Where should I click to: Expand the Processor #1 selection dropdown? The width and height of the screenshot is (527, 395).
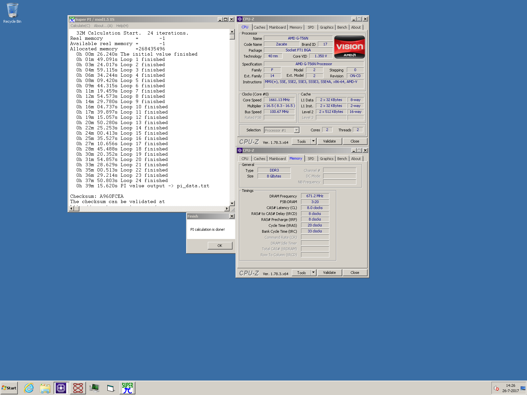click(x=296, y=130)
